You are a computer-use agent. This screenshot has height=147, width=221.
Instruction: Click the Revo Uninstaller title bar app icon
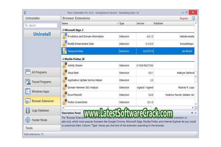[25, 13]
